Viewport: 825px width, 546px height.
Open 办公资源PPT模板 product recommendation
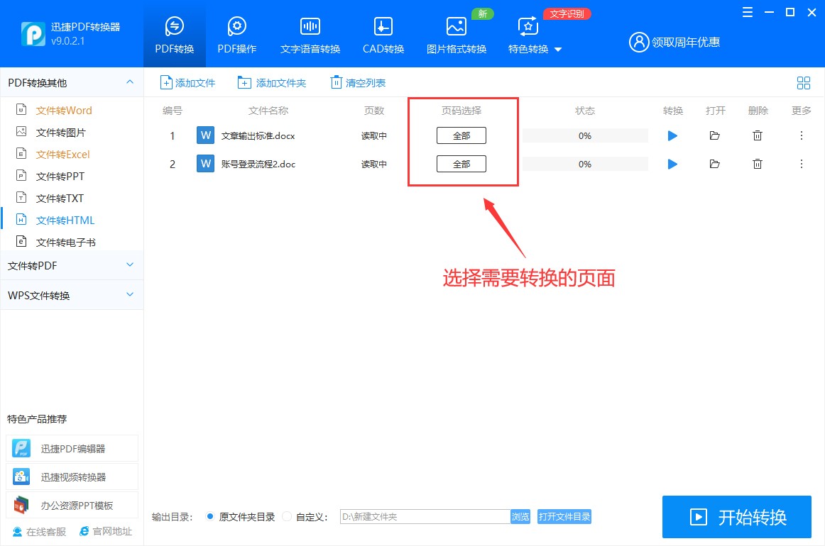(72, 505)
